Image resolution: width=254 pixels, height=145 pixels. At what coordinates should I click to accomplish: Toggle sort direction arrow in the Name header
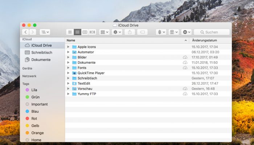coord(186,41)
